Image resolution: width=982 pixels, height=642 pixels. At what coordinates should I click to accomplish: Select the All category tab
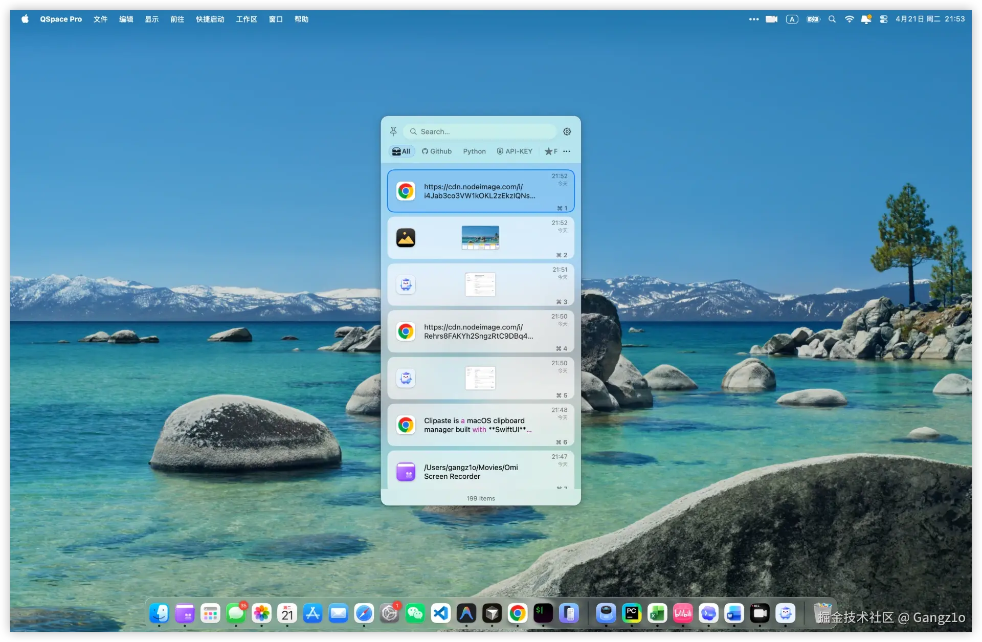coord(401,151)
